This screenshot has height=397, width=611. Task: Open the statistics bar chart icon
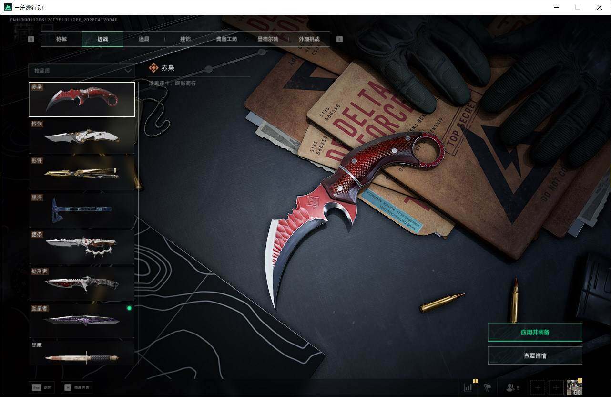(468, 387)
